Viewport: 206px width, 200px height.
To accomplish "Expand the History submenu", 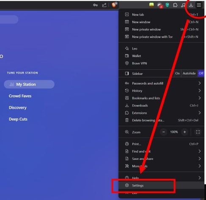I will (x=161, y=90).
